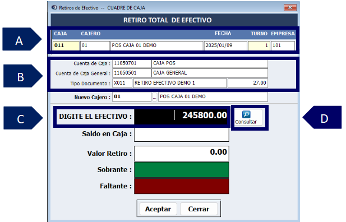Click the DIGITE EL EFECTIVO amount field

181,116
